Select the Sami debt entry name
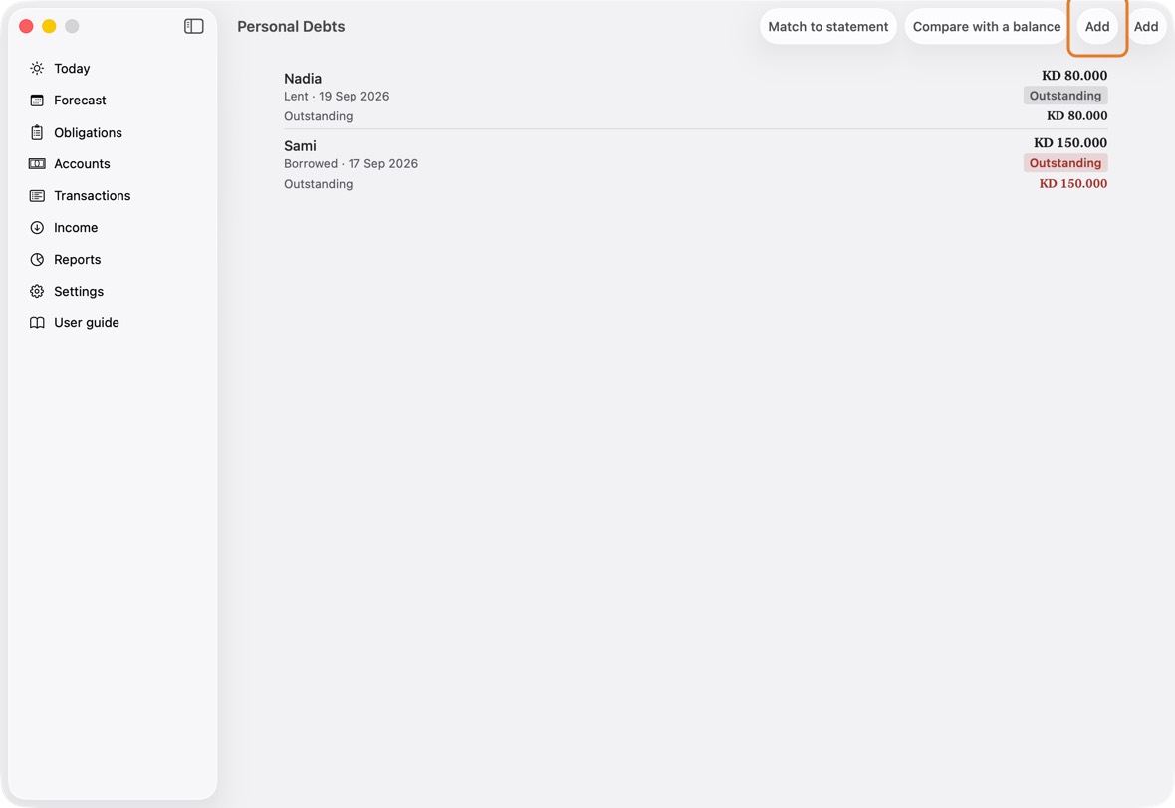This screenshot has height=808, width=1175. pos(300,146)
